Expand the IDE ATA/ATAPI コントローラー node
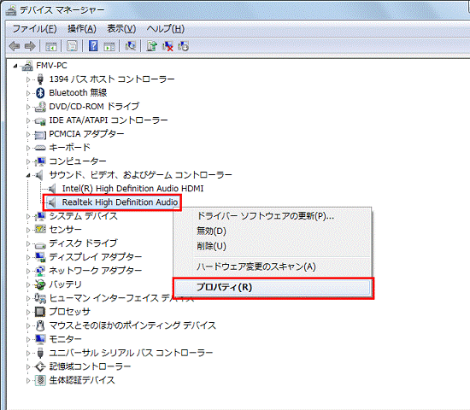This screenshot has width=470, height=410. click(x=28, y=120)
